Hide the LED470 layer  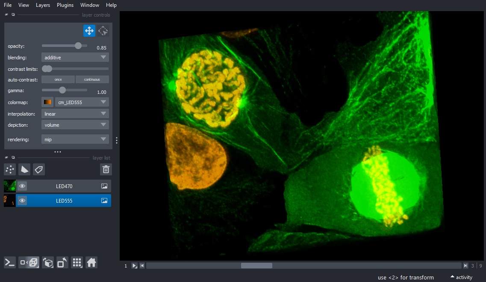pos(22,186)
